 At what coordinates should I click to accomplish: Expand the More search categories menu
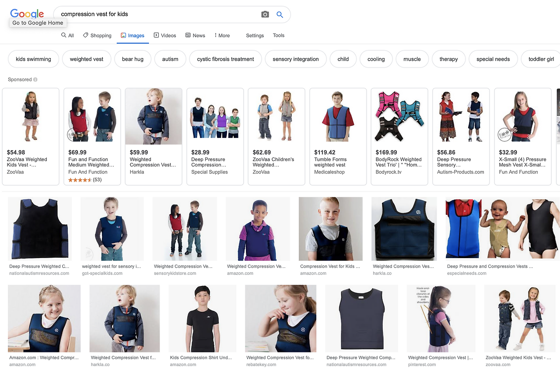tap(222, 35)
